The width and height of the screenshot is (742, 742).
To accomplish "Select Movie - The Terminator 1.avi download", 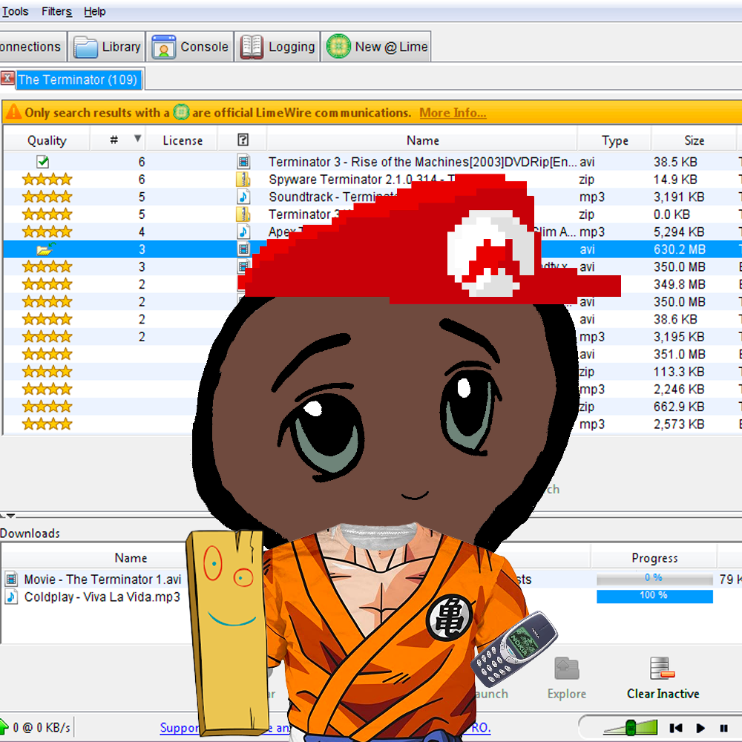I will 102,580.
